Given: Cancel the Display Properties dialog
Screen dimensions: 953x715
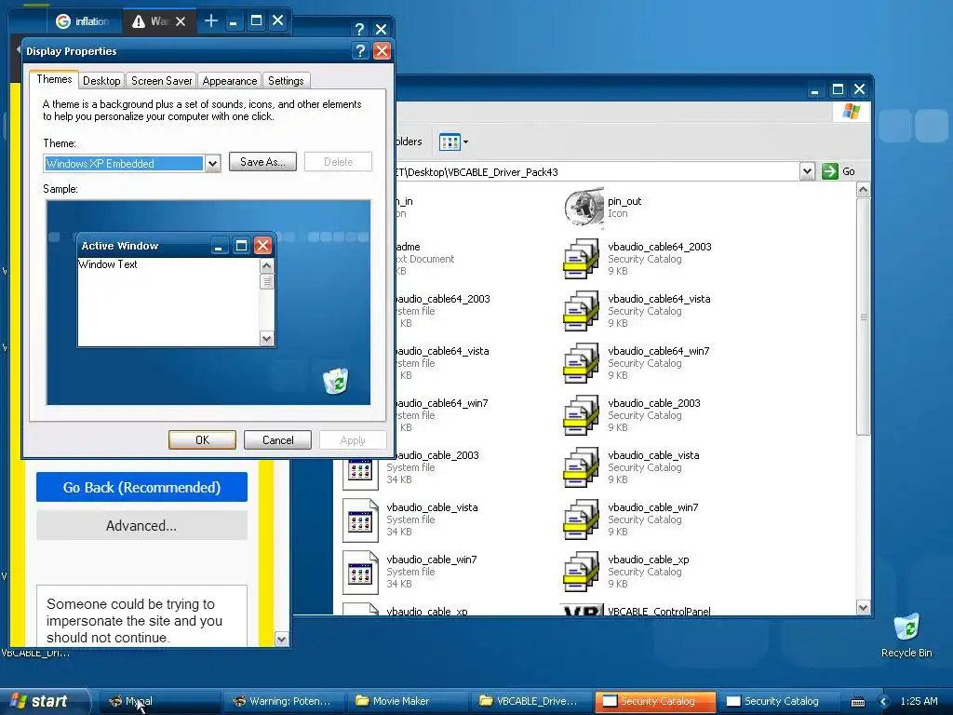Looking at the screenshot, I should [x=277, y=440].
